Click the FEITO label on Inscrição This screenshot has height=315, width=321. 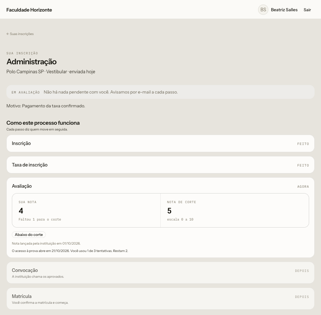303,144
